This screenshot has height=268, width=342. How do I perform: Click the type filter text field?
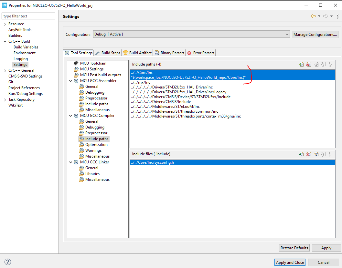pos(28,15)
